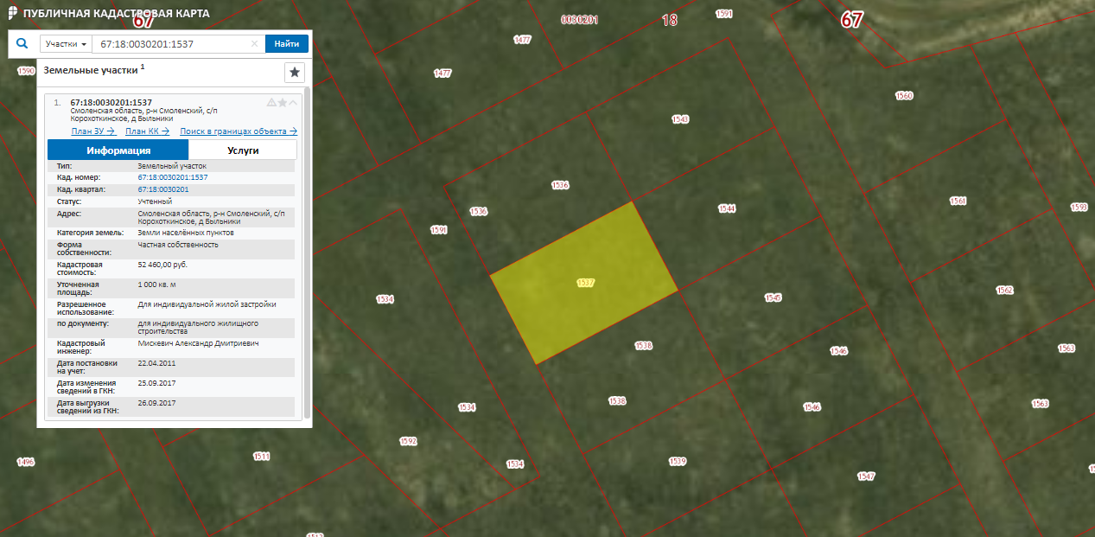The height and width of the screenshot is (537, 1095).
Task: Click engineer name Мискевич Александр Дмитриевич
Action: (x=199, y=343)
